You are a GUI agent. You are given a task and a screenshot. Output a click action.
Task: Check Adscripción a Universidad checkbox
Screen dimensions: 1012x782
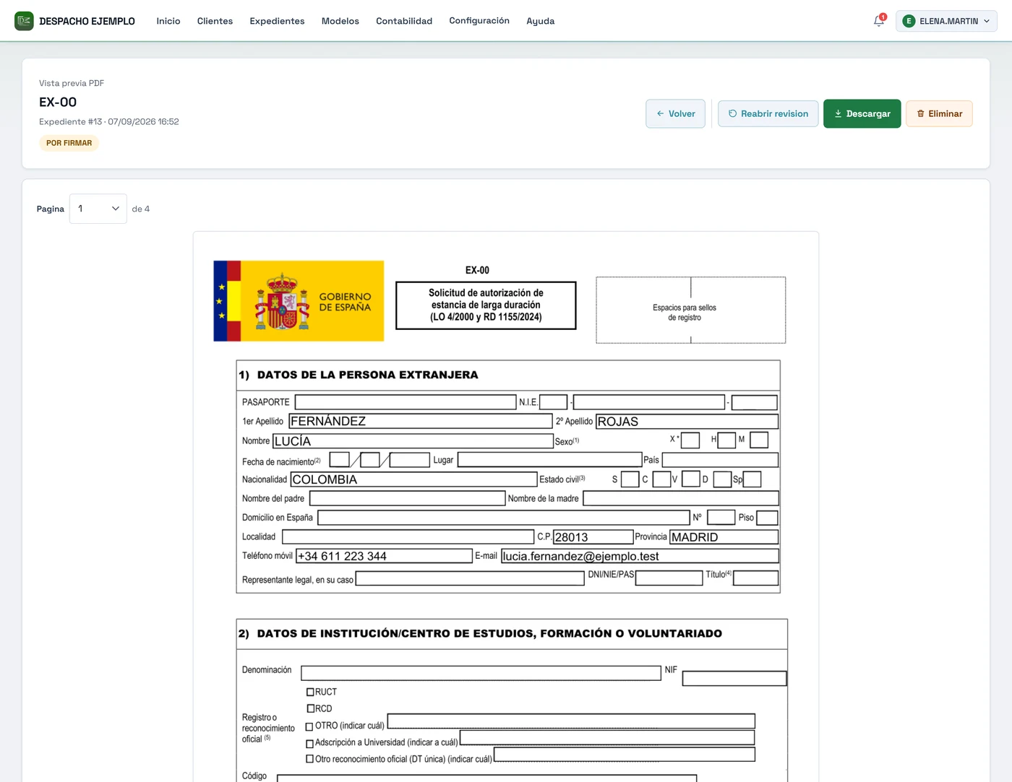(x=309, y=743)
